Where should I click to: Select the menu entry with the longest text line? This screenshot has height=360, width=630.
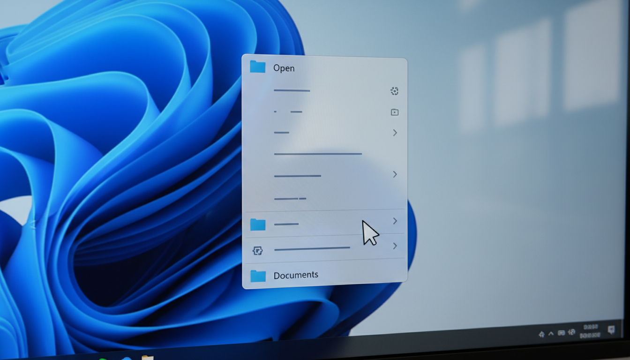coord(318,154)
